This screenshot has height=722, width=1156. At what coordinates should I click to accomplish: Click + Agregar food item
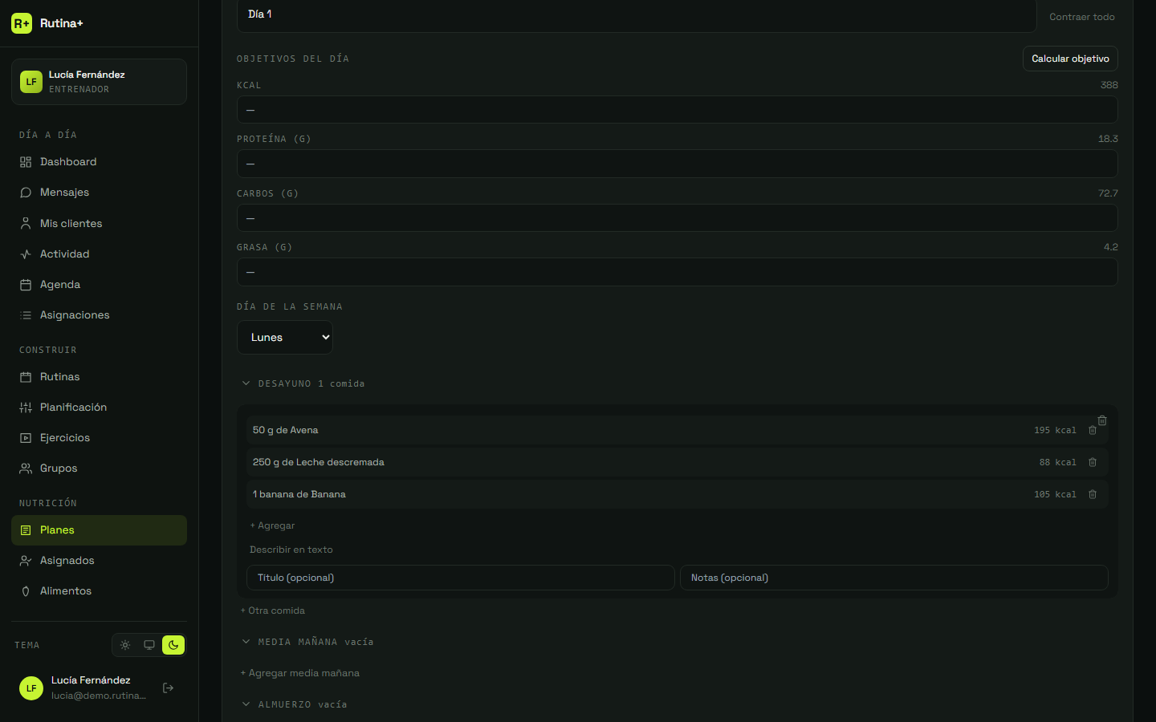[272, 525]
